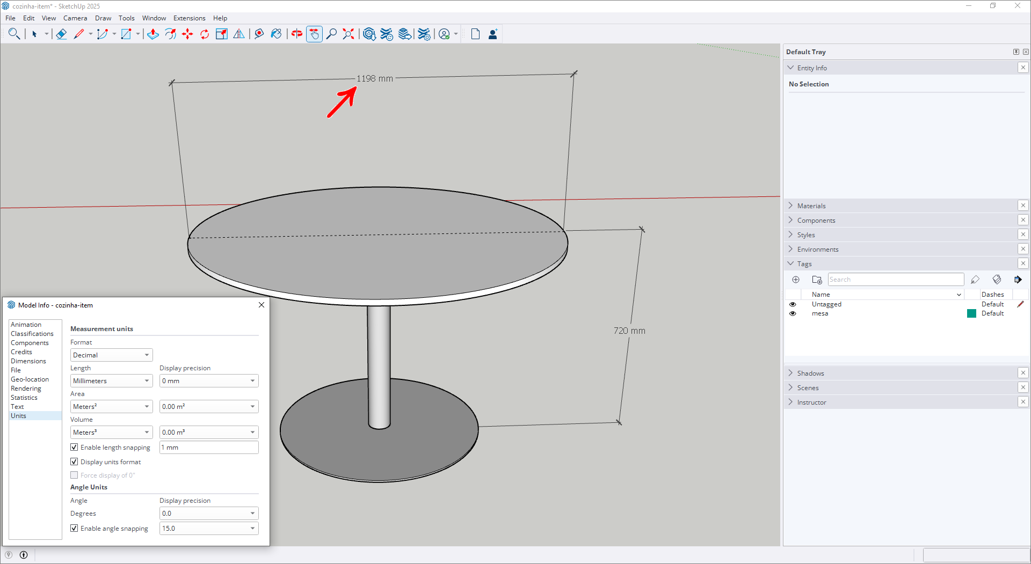Click Zoom Extents tool
The height and width of the screenshot is (564, 1031).
348,34
